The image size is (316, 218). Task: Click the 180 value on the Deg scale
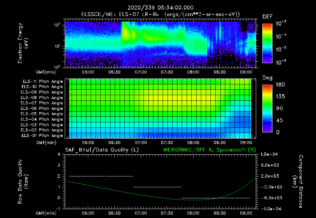click(280, 84)
